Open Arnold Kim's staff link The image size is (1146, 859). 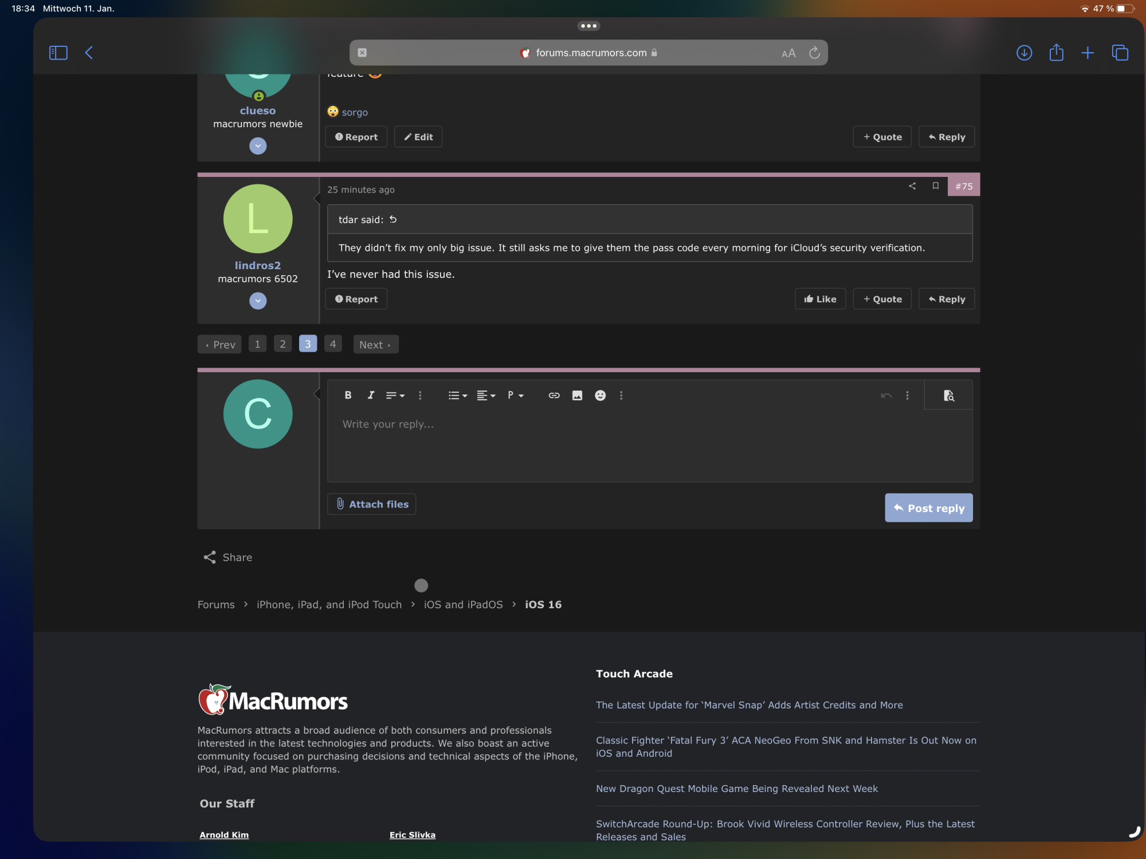[224, 835]
